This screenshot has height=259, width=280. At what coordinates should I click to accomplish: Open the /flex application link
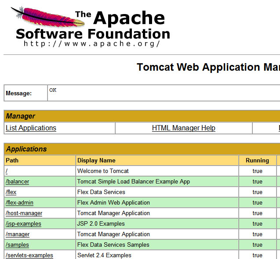click(x=11, y=192)
